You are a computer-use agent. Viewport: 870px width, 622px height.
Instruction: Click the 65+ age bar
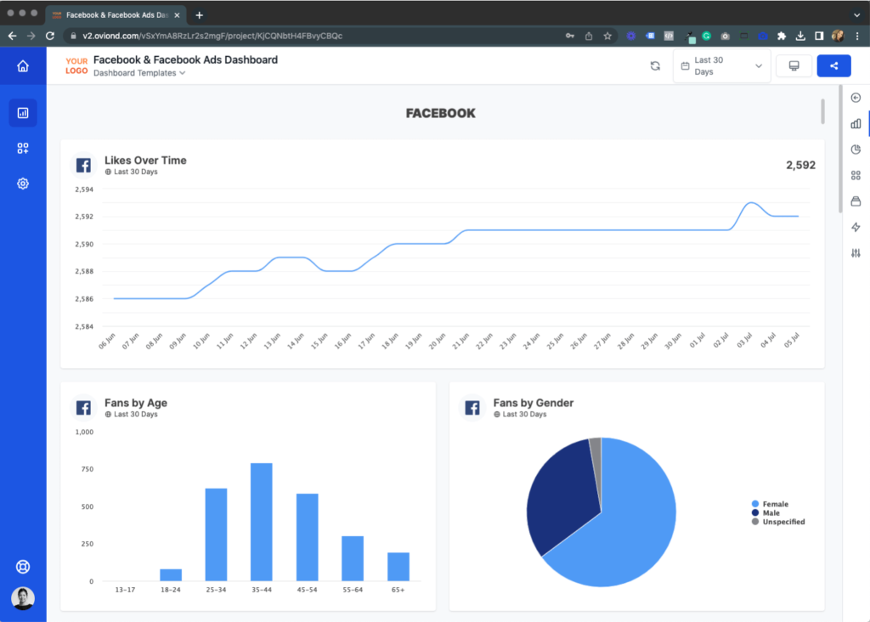(398, 567)
